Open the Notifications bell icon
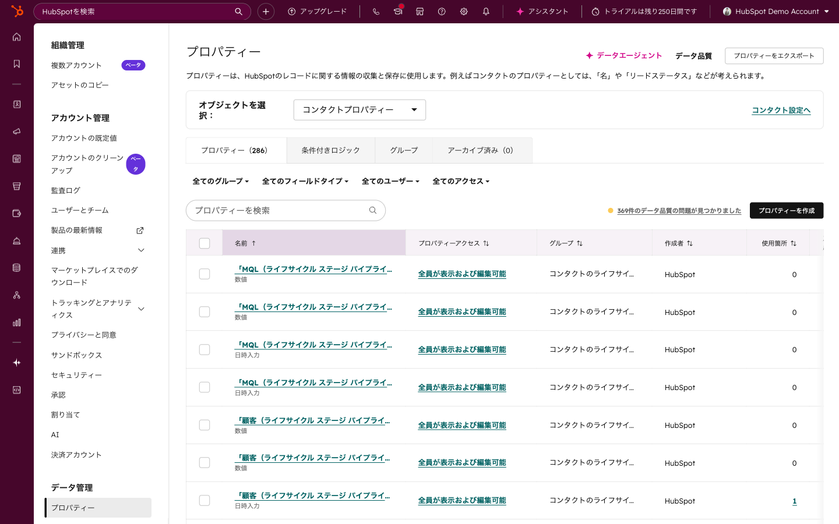The height and width of the screenshot is (524, 839). [486, 11]
